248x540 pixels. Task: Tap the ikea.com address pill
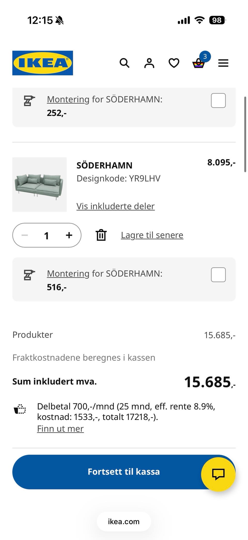[124, 521]
